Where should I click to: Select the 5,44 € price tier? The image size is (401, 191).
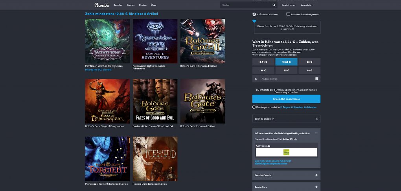click(x=263, y=62)
